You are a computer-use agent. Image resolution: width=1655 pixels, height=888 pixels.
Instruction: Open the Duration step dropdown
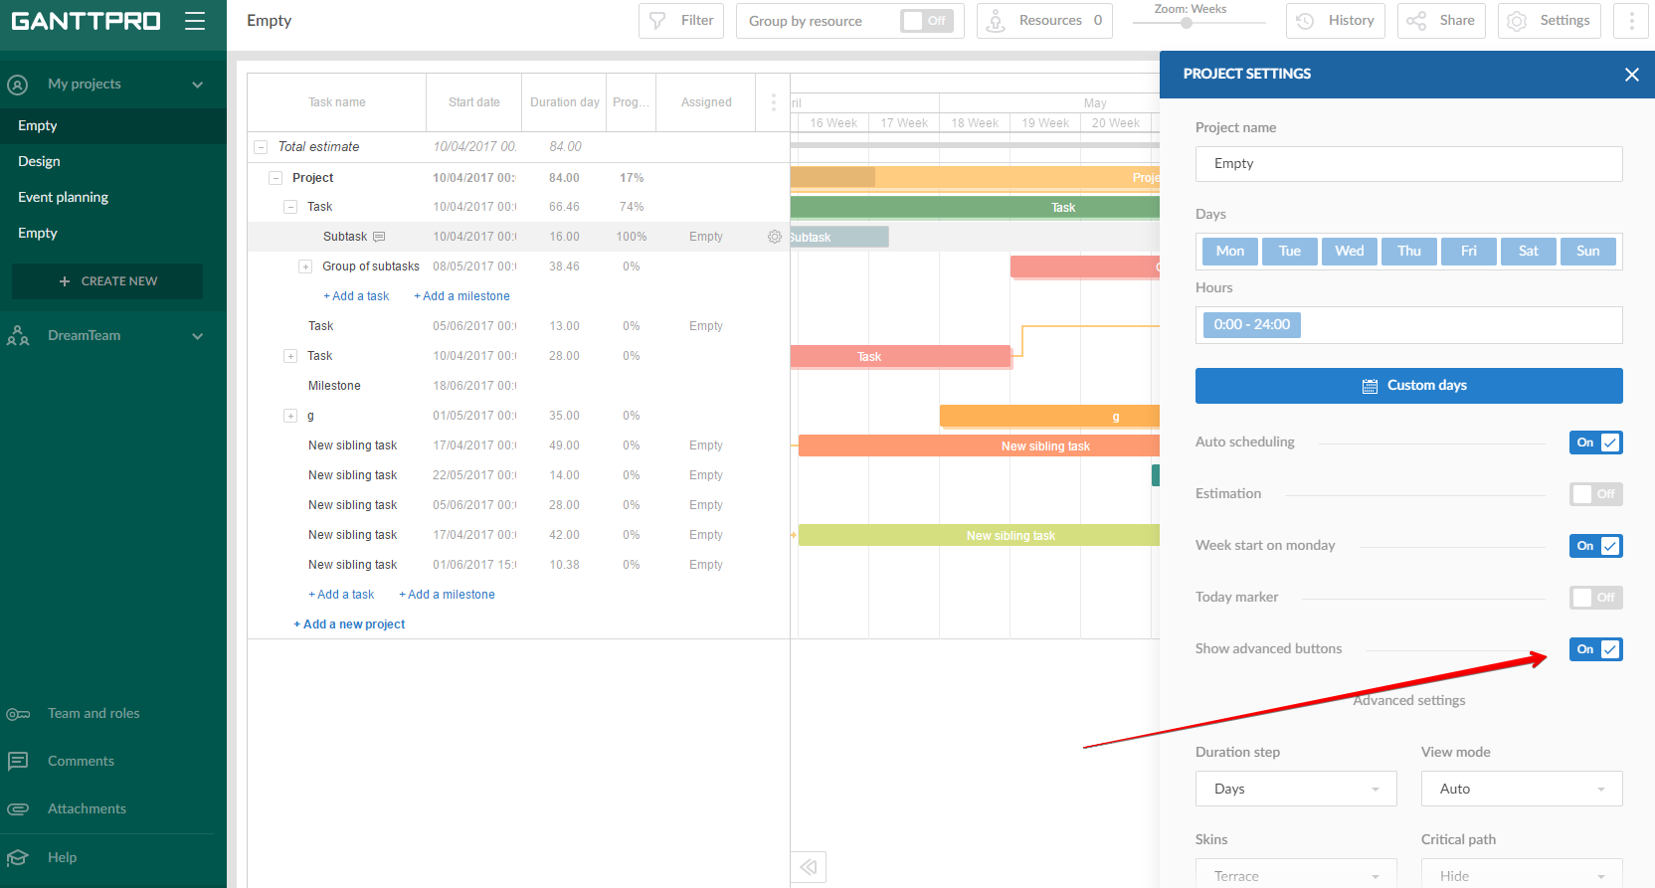click(x=1295, y=789)
